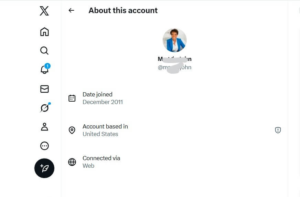Click the "Web" connection text
300x197 pixels.
tap(88, 166)
